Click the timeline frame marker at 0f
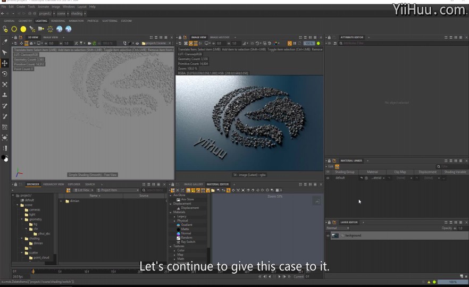Screen dimensions: 469x287 click(x=33, y=272)
